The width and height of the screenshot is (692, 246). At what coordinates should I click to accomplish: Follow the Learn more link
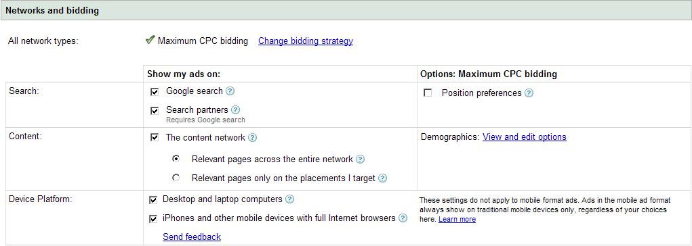457,219
